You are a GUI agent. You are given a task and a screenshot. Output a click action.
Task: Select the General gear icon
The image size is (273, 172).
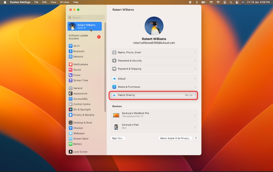pos(70,88)
